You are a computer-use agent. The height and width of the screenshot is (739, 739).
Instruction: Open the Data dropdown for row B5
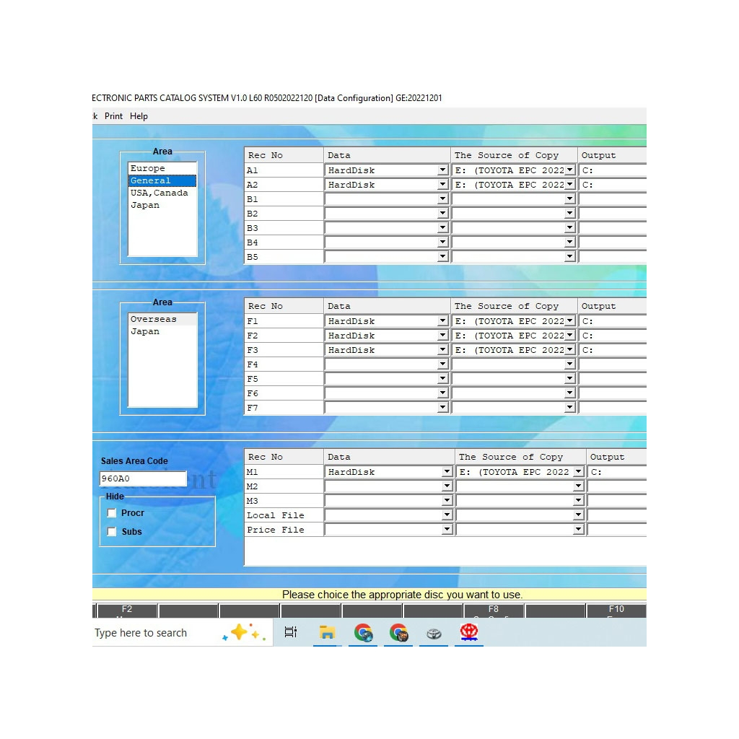tap(442, 257)
